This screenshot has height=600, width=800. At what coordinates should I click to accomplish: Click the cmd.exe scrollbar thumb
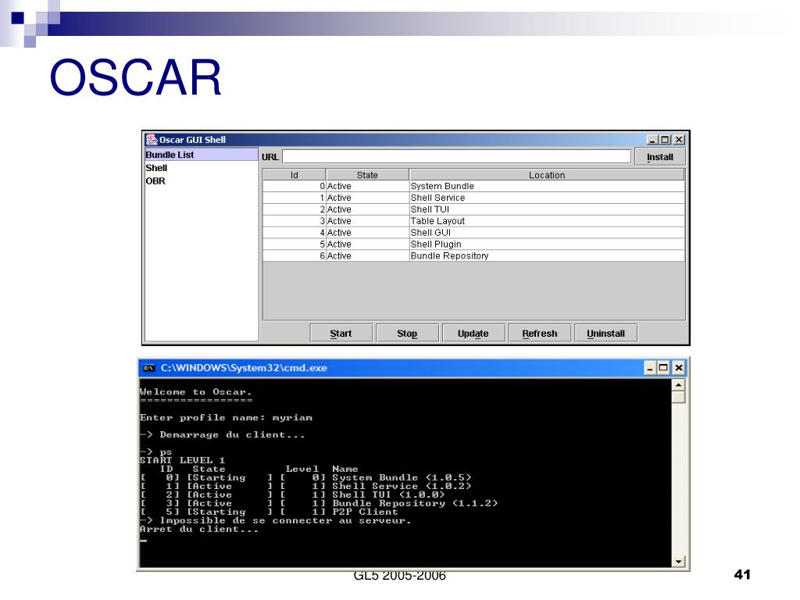click(x=679, y=398)
